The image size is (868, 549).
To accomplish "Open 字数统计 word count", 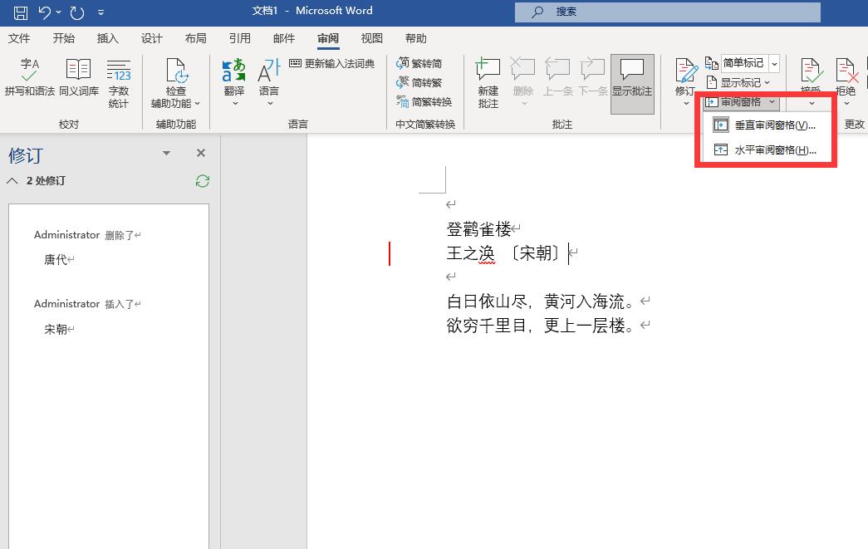I will click(x=119, y=83).
